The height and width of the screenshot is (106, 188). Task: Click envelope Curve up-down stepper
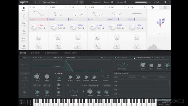108,77
